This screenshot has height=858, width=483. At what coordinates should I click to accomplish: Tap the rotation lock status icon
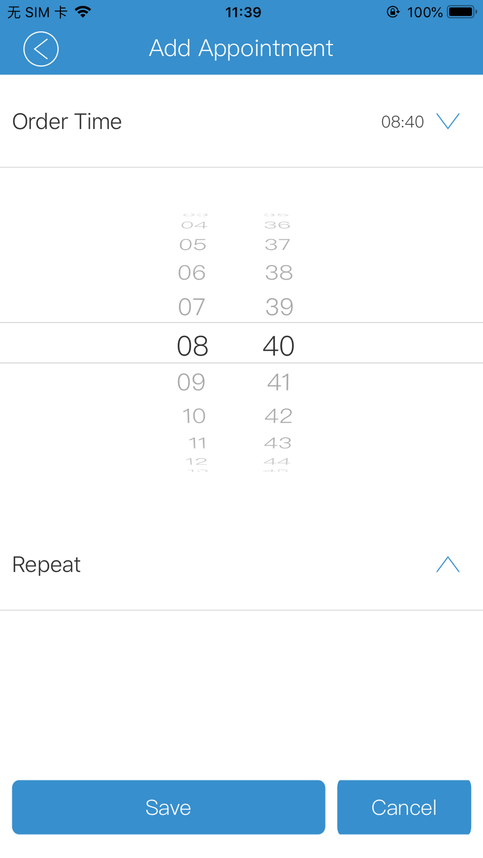(393, 12)
